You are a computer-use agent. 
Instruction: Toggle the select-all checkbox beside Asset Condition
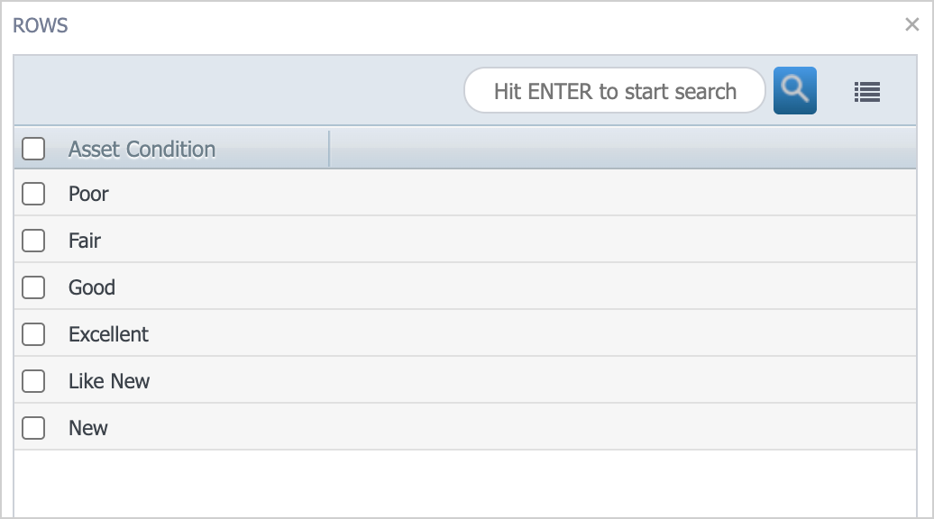click(33, 149)
